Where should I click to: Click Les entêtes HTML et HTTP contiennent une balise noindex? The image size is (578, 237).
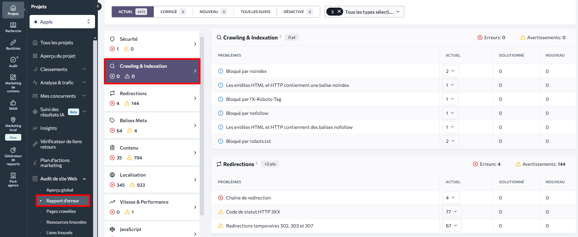coord(288,85)
